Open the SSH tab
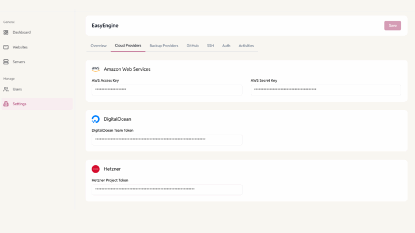This screenshot has height=233, width=415. [210, 45]
